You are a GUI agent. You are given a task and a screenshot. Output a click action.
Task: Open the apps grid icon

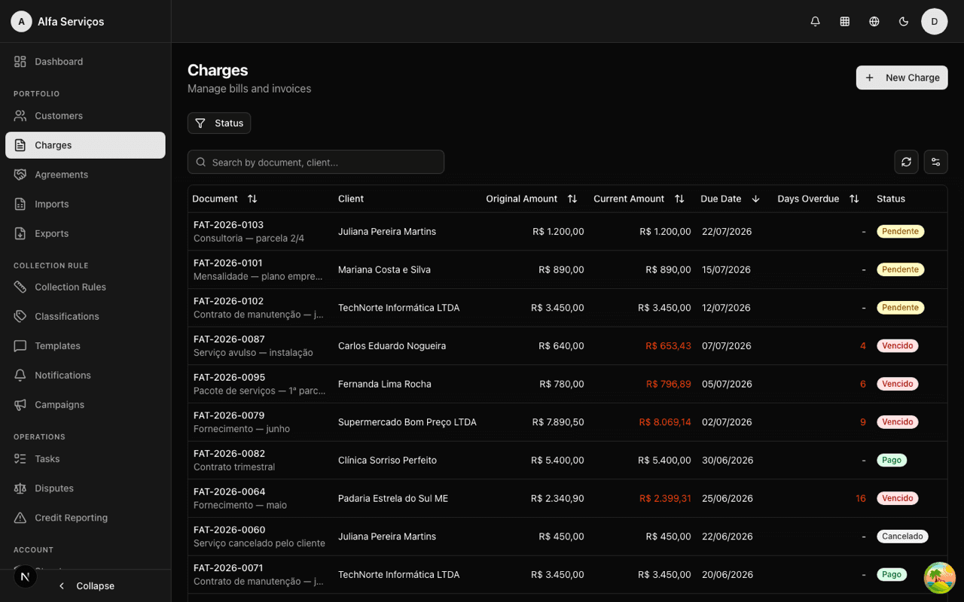tap(845, 22)
